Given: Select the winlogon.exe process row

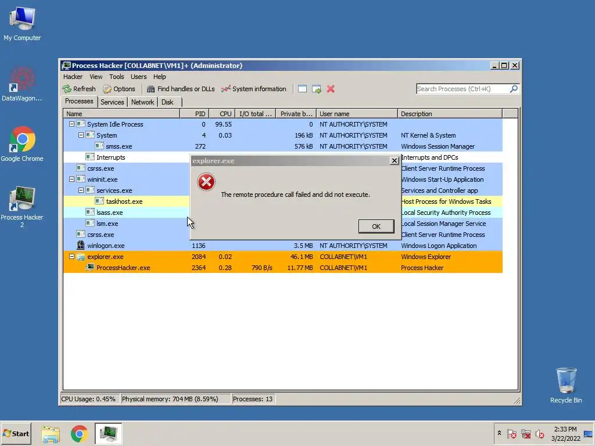Looking at the screenshot, I should [283, 246].
